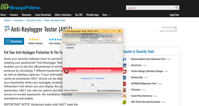Open the ClearLock link
Screen dimensions: 199x106
(136, 65)
